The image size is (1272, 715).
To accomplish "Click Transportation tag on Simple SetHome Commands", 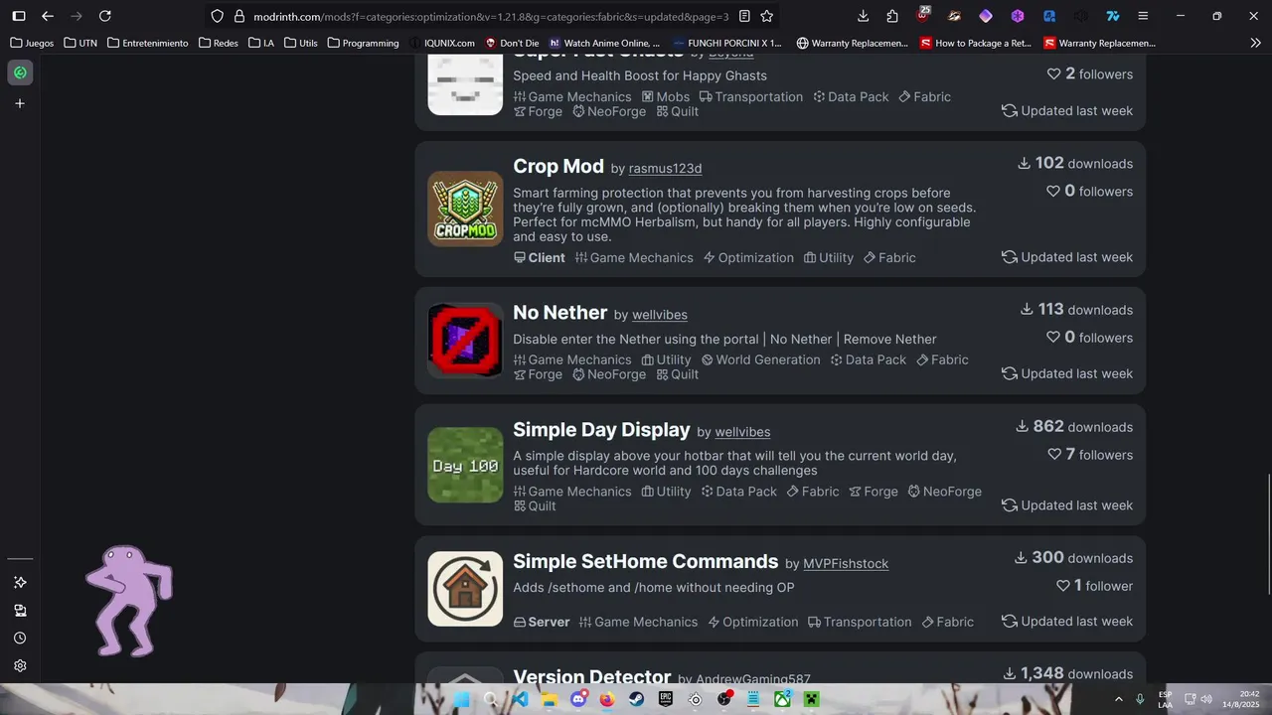I will click(860, 622).
